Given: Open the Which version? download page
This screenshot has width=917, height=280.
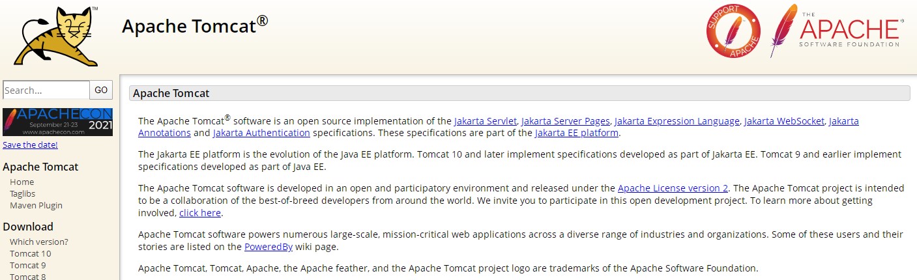Looking at the screenshot, I should click(39, 242).
